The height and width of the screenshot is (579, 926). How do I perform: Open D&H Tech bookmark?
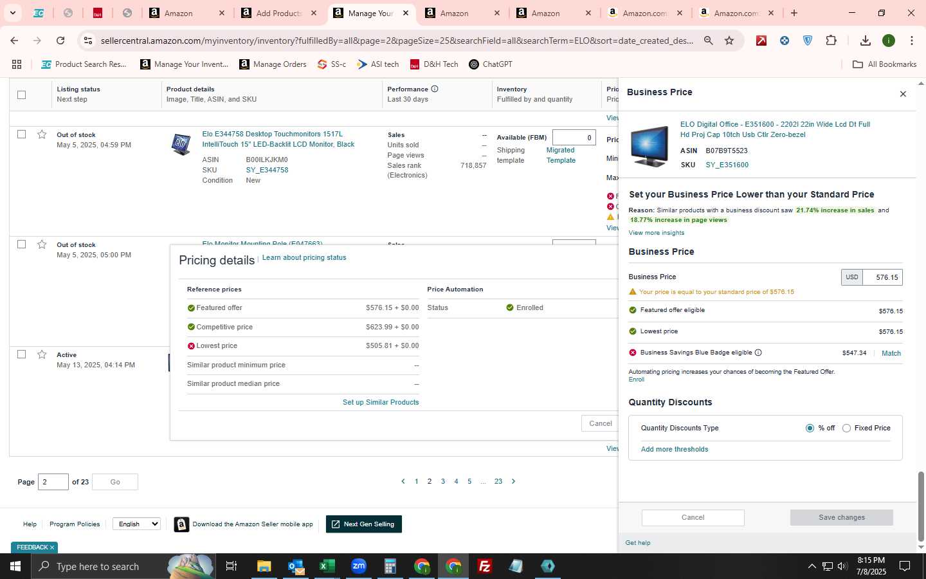[434, 64]
